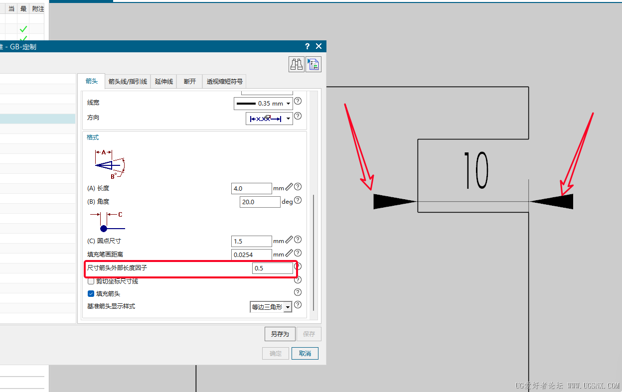Image resolution: width=622 pixels, height=392 pixels.
Task: Open help icon for 尺寸箭头外部长度因子
Action: pos(298,266)
